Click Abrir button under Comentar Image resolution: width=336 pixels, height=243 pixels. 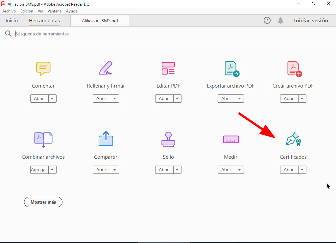39,98
